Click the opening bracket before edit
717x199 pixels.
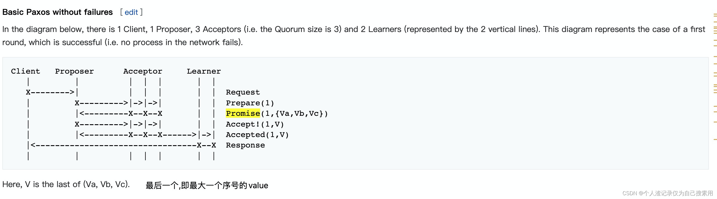(121, 12)
